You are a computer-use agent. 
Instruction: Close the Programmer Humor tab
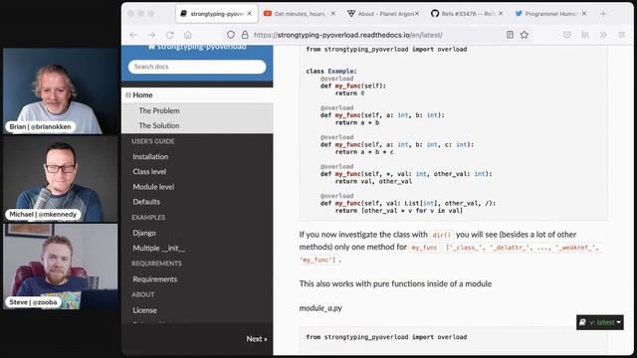(584, 14)
